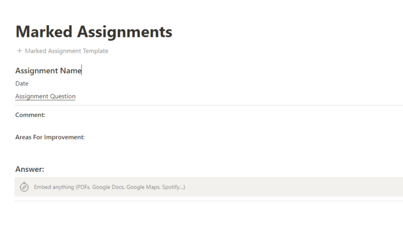Screen dimensions: 403x226
Task: Click the word Assignments in the page title
Action: pyautogui.click(x=125, y=32)
